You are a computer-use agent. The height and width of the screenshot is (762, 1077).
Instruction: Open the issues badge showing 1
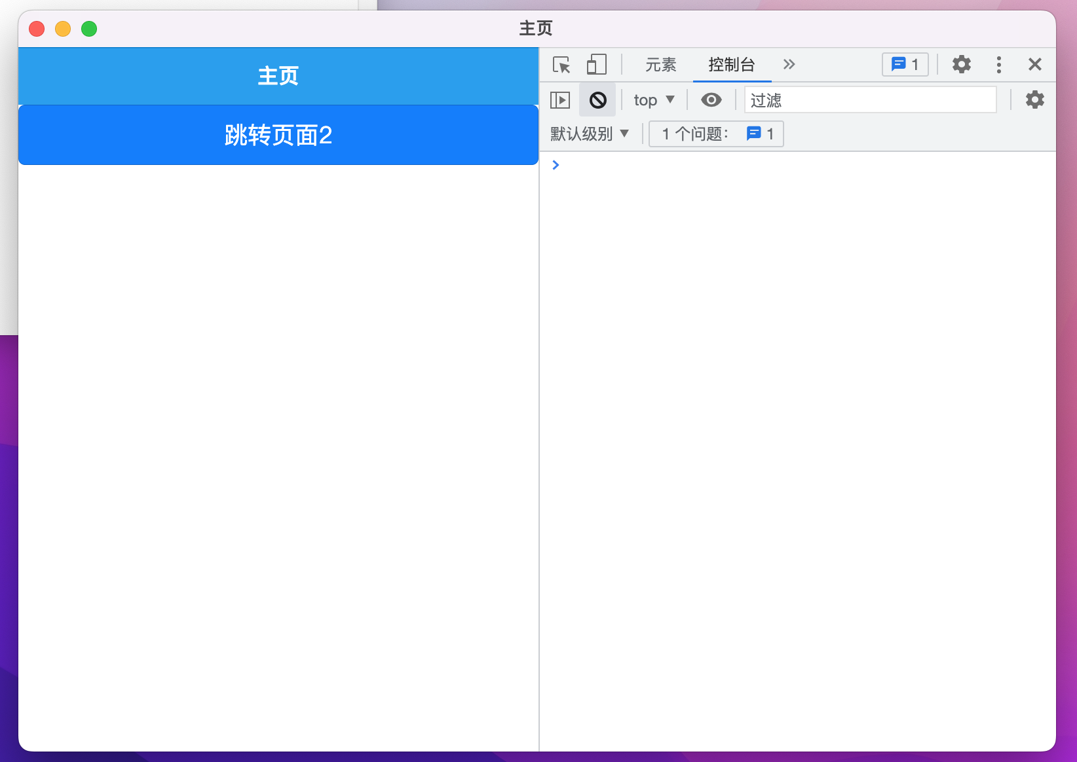tap(905, 64)
